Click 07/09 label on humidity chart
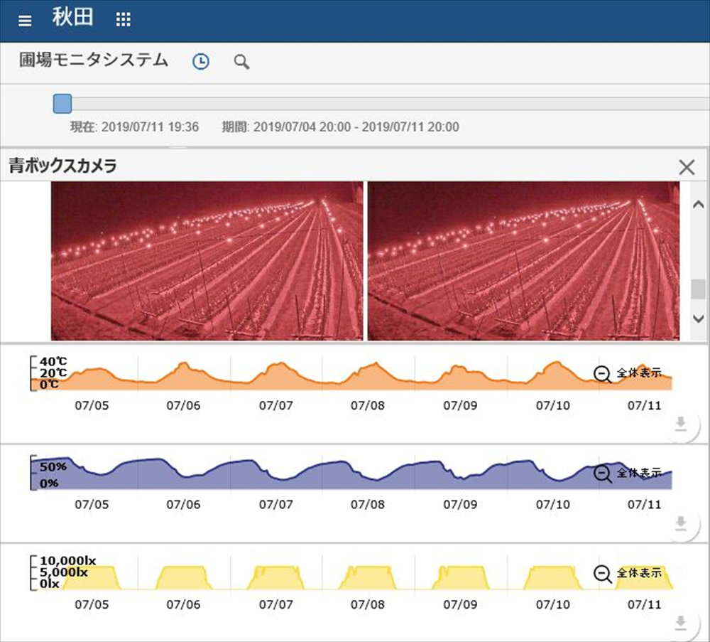 (460, 504)
